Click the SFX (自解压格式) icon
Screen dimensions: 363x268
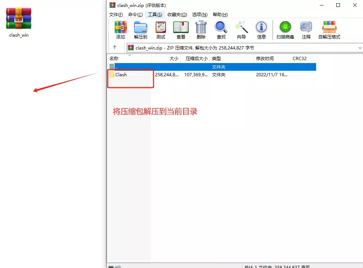click(329, 30)
